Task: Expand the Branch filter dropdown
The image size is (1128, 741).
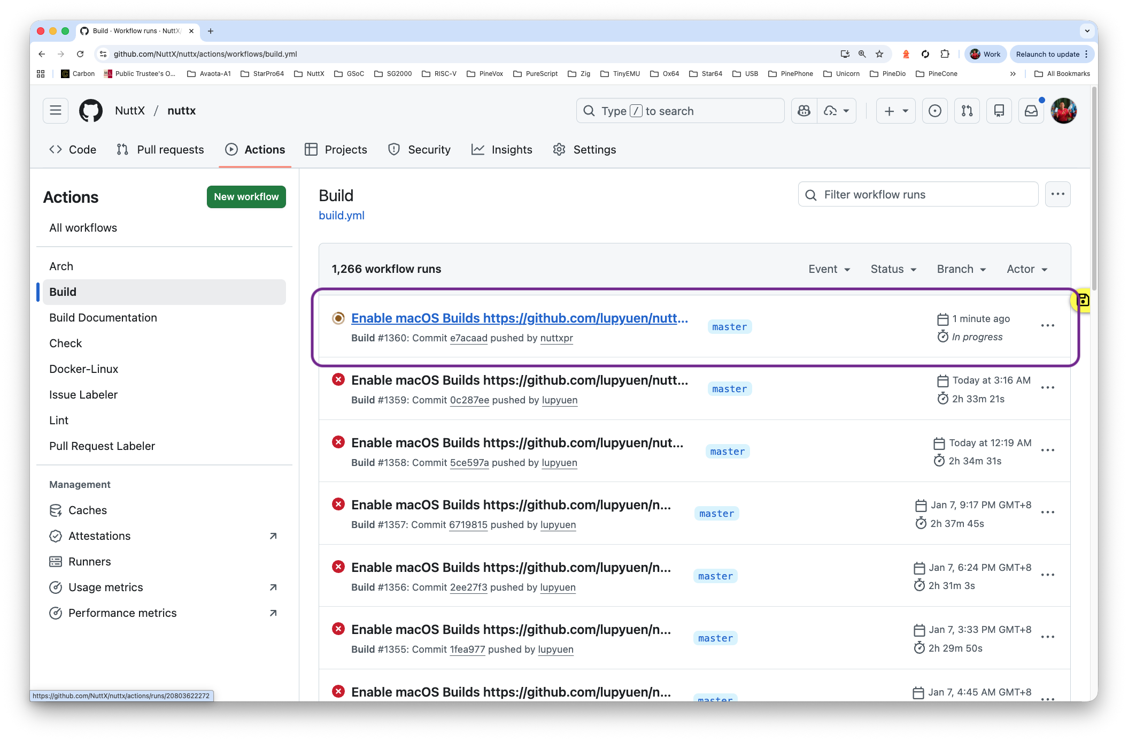Action: click(x=961, y=269)
